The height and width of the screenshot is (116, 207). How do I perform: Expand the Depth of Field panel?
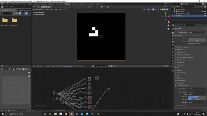pyautogui.click(x=180, y=52)
